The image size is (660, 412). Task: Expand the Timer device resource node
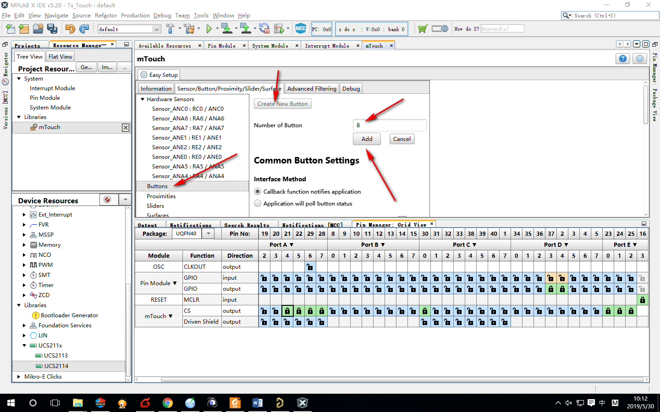(24, 285)
